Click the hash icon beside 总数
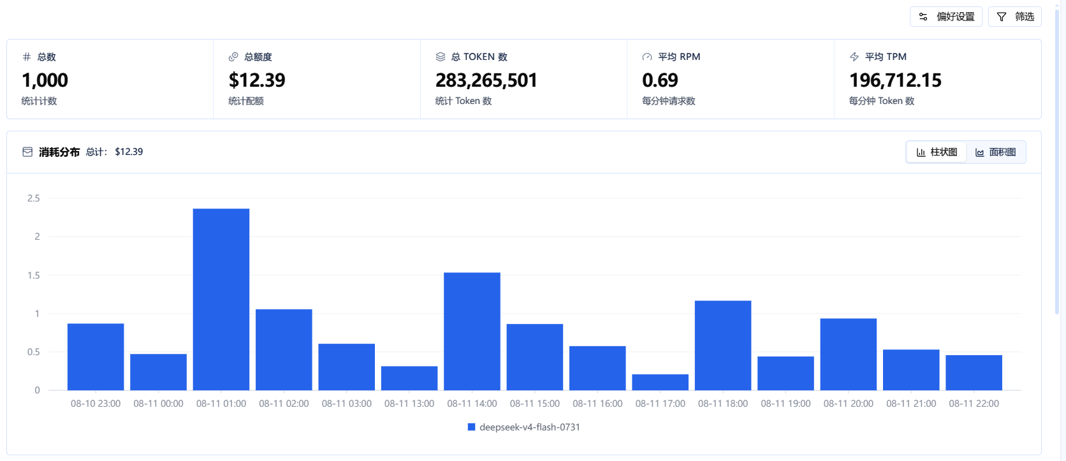The width and height of the screenshot is (1066, 461). 27,57
